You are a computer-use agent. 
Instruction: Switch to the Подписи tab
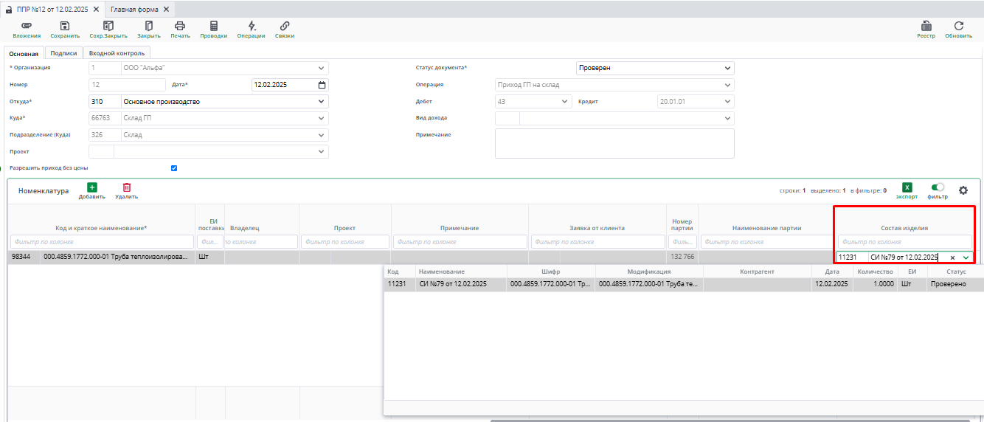(63, 53)
